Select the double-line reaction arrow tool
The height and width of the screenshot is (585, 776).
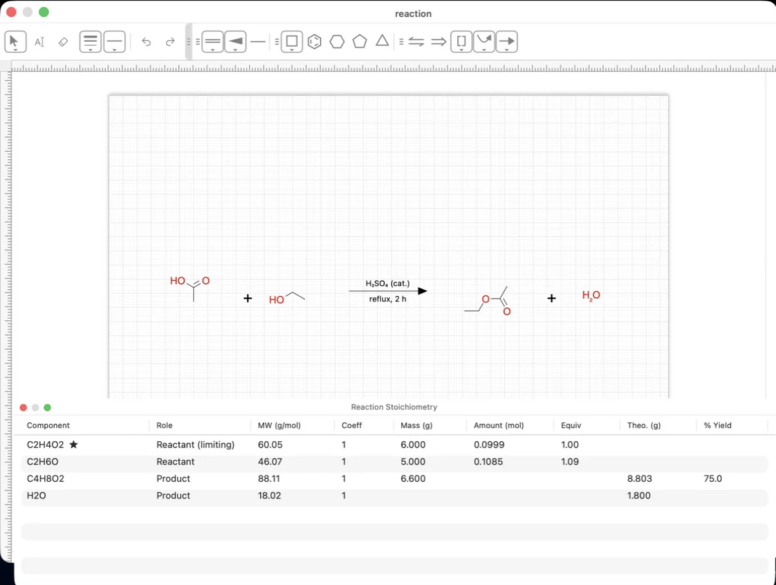[x=439, y=42]
